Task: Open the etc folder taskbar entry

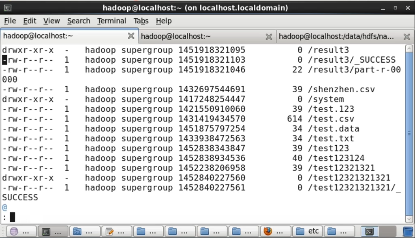Action: click(307, 232)
